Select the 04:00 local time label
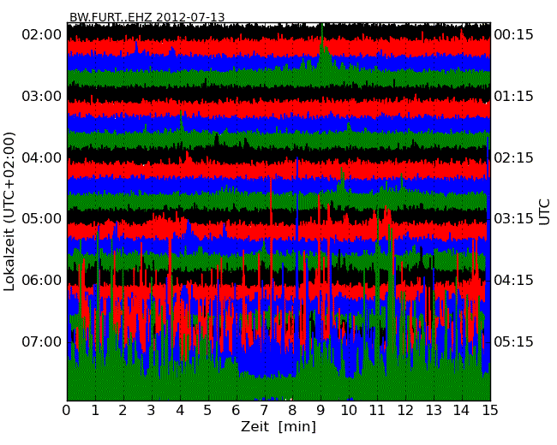The width and height of the screenshot is (557, 445). pos(42,157)
